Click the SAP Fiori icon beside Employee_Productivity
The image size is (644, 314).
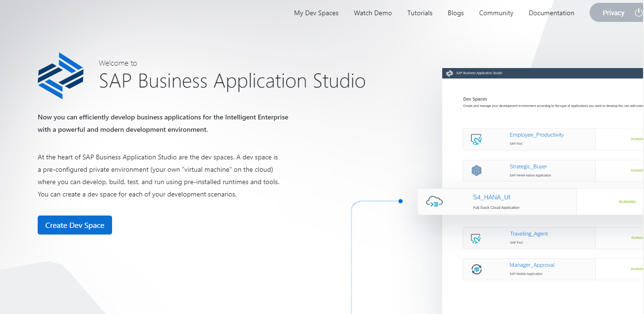[x=476, y=139]
